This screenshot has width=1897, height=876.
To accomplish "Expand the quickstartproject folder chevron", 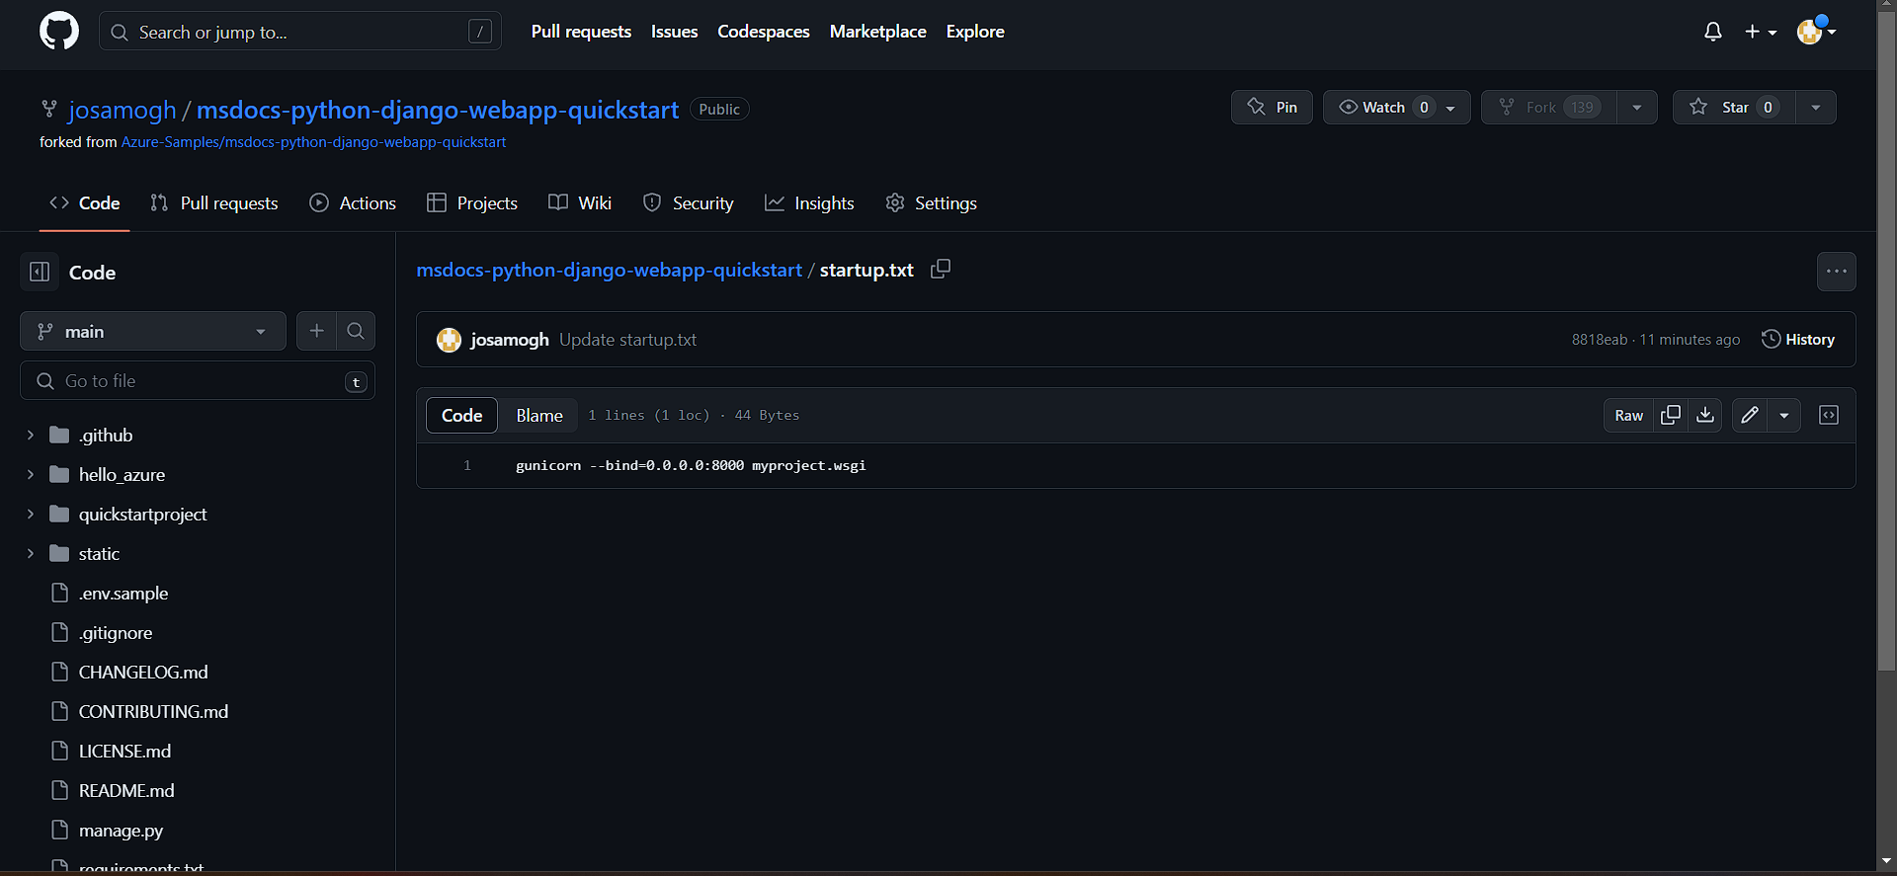I will (31, 514).
